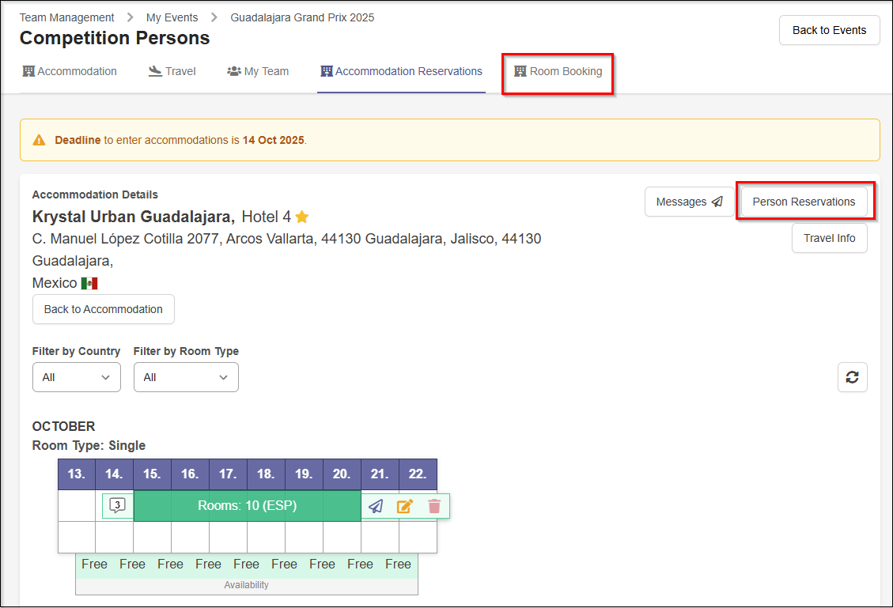The image size is (893, 608).
Task: Go to the Accommodation tab
Action: click(70, 72)
